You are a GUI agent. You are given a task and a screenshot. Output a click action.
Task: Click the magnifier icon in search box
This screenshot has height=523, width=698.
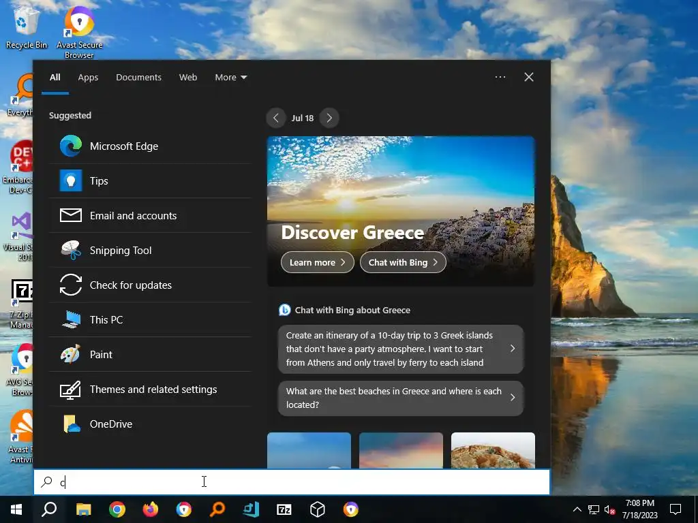46,482
